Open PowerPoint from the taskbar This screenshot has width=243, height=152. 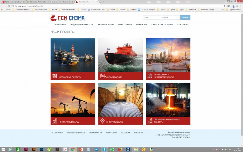(x=81, y=150)
